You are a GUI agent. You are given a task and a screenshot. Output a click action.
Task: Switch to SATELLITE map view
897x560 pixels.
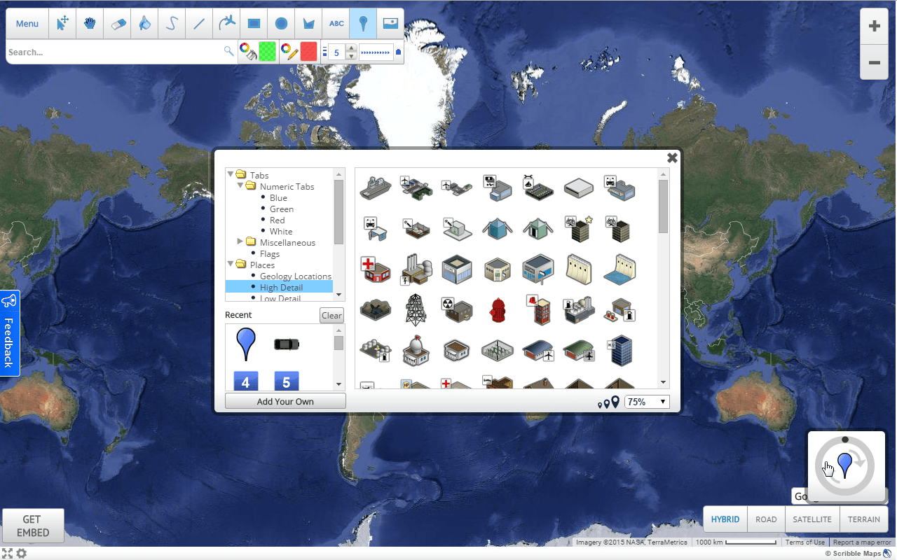click(x=812, y=519)
